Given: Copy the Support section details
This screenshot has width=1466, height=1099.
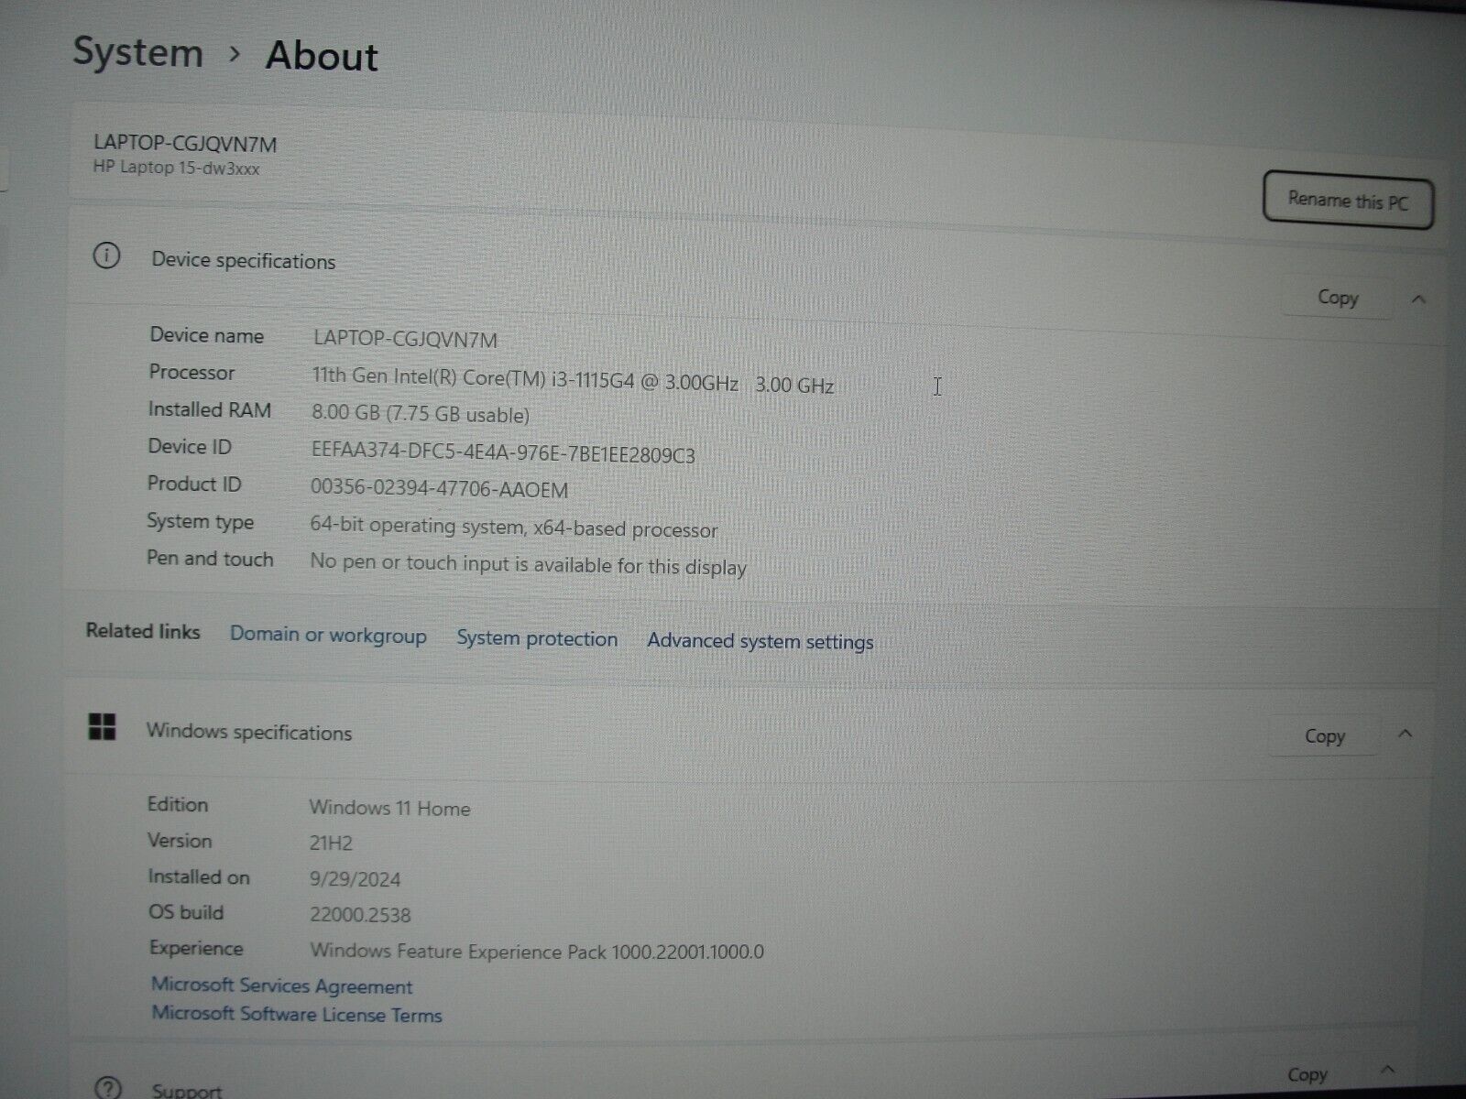Looking at the screenshot, I should tap(1307, 1074).
